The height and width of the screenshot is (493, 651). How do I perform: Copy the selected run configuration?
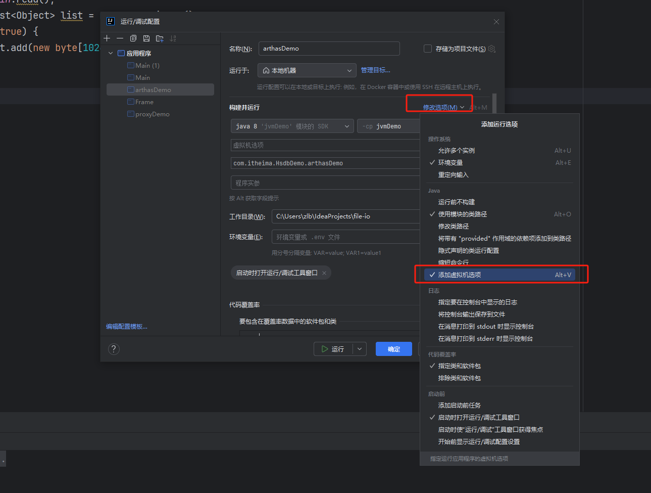click(133, 38)
